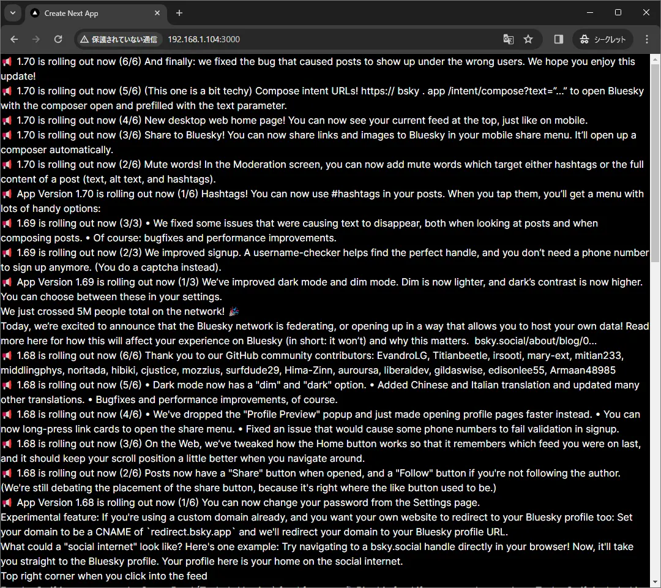Click the text "Share to Bluesky!"
This screenshot has height=588, width=661.
point(185,135)
